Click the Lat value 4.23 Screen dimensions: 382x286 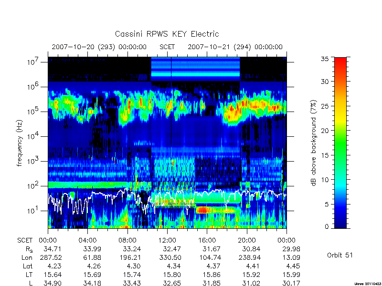click(x=54, y=266)
